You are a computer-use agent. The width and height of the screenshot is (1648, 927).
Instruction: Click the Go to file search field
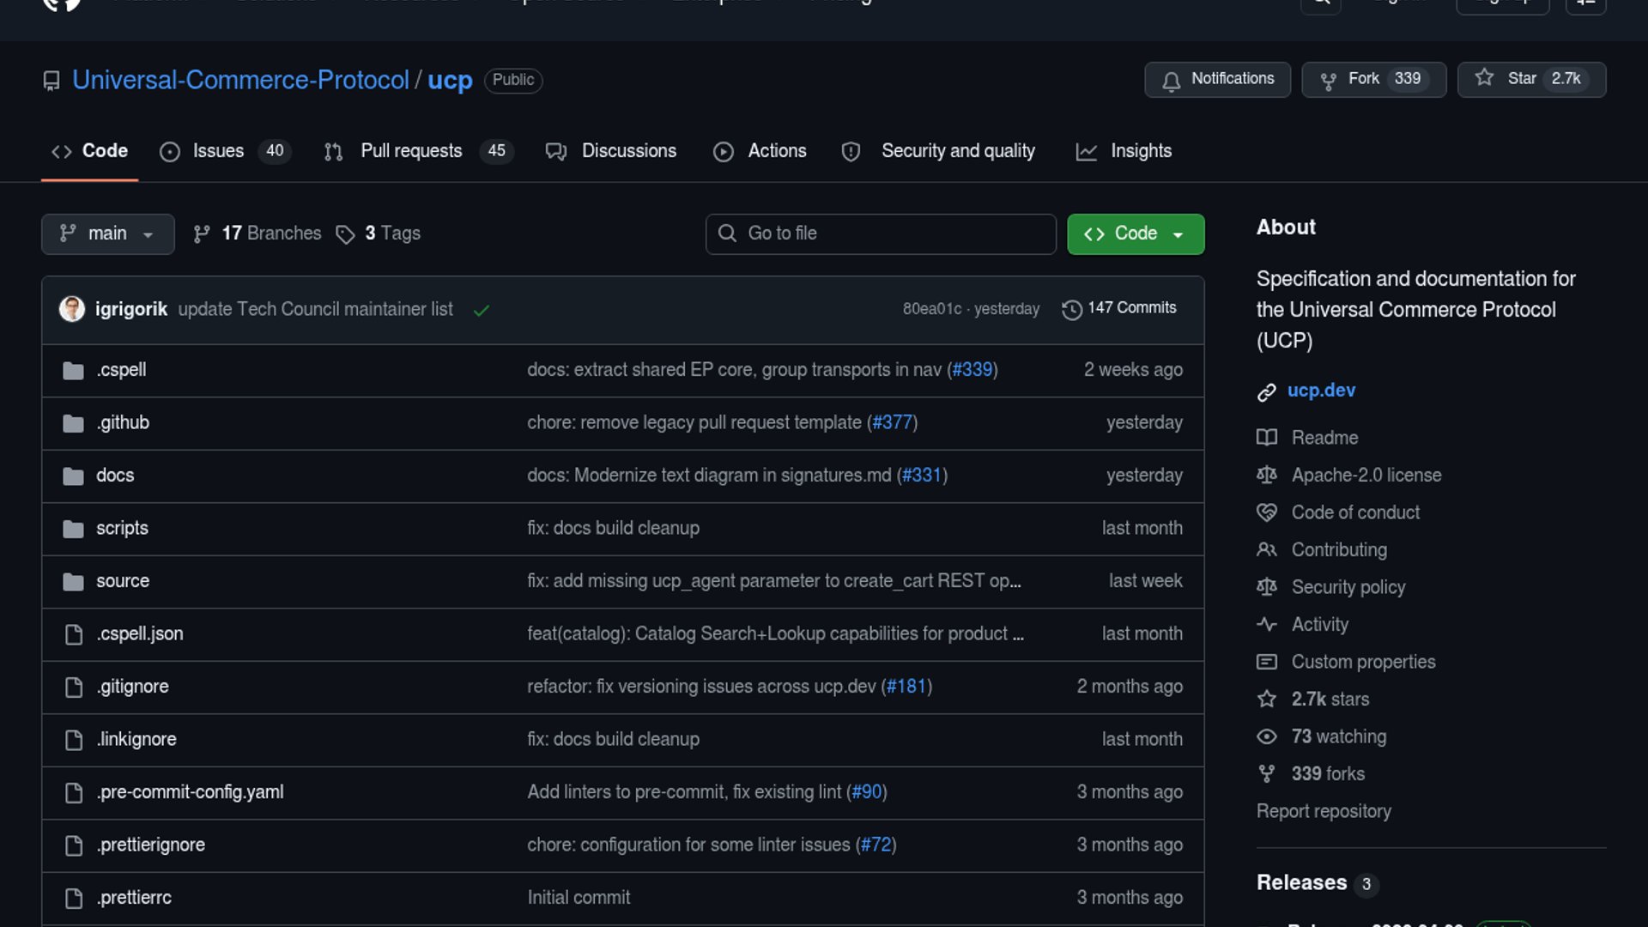tap(881, 233)
